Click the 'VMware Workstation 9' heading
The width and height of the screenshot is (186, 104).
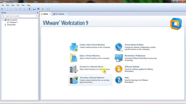(65, 23)
